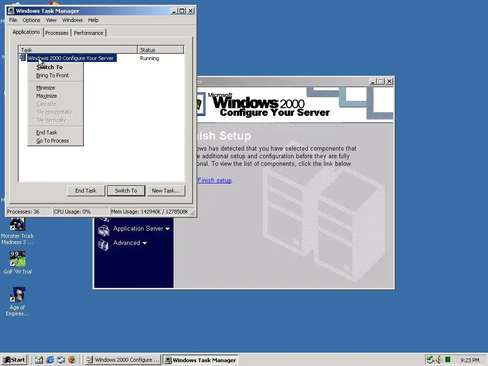The width and height of the screenshot is (488, 366).
Task: Follow the Finish setup link
Action: coord(214,180)
